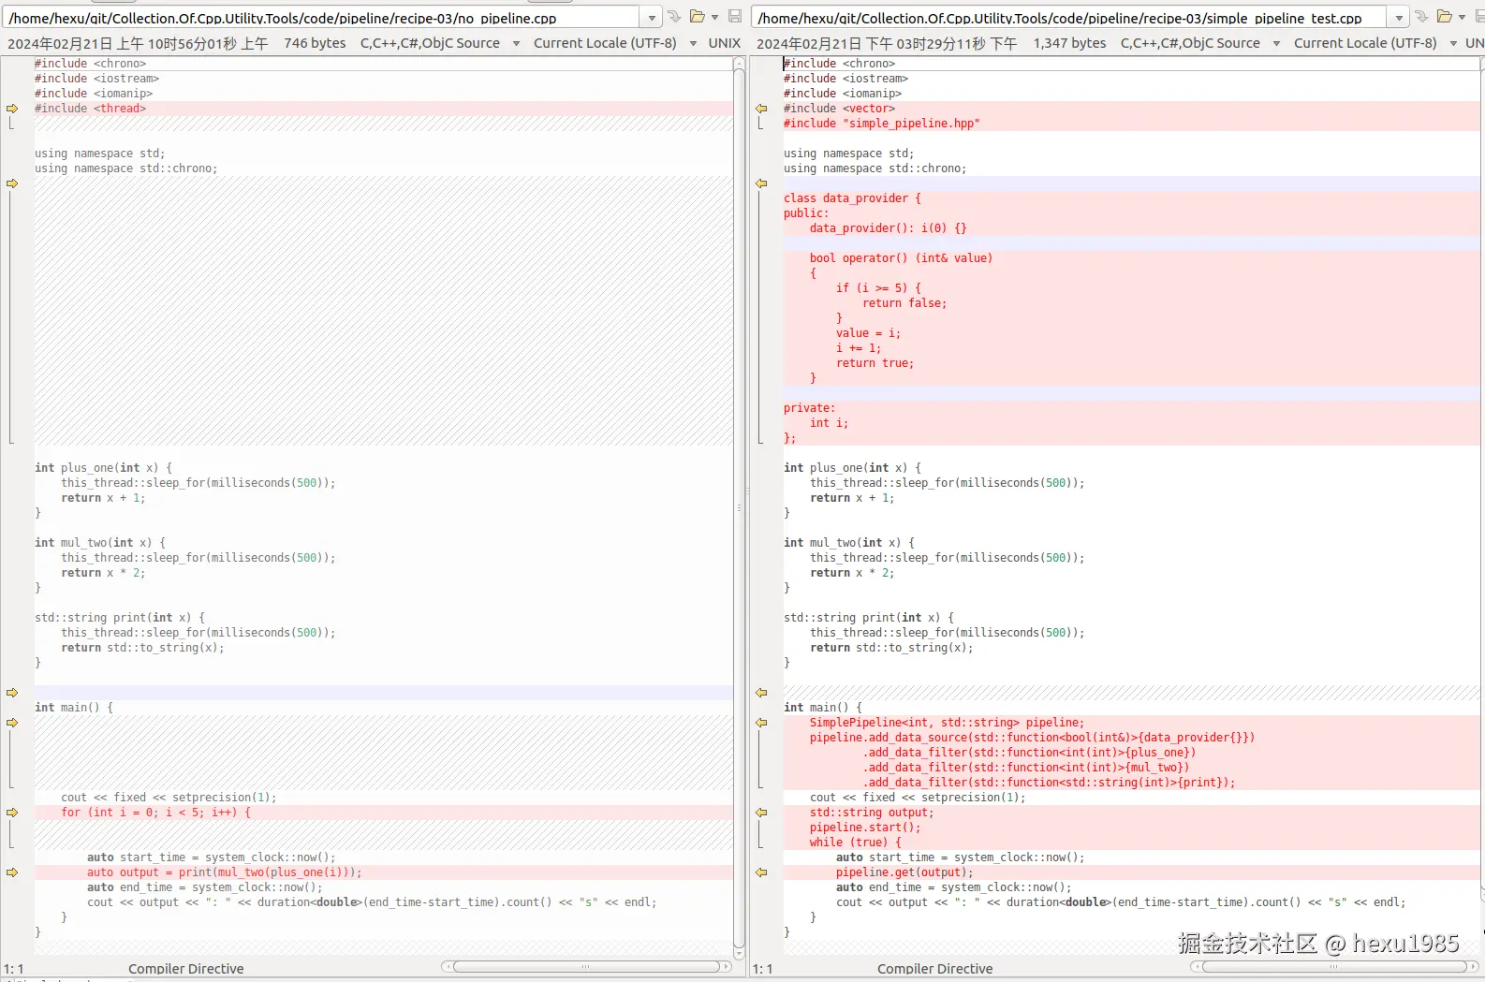Click the left pane vertical scrollbar track
This screenshot has height=982, width=1485.
click(x=739, y=508)
